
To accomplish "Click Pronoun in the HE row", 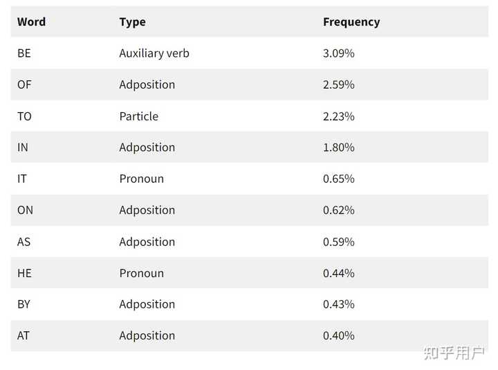I will click(x=142, y=273).
